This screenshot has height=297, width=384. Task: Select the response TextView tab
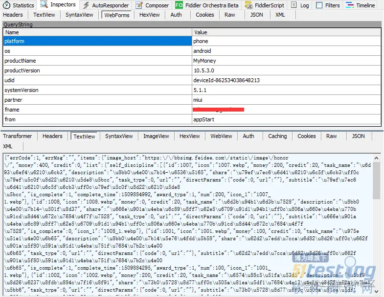click(84, 136)
